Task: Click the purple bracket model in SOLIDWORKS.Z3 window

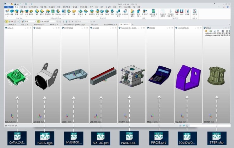Action: 188,77
